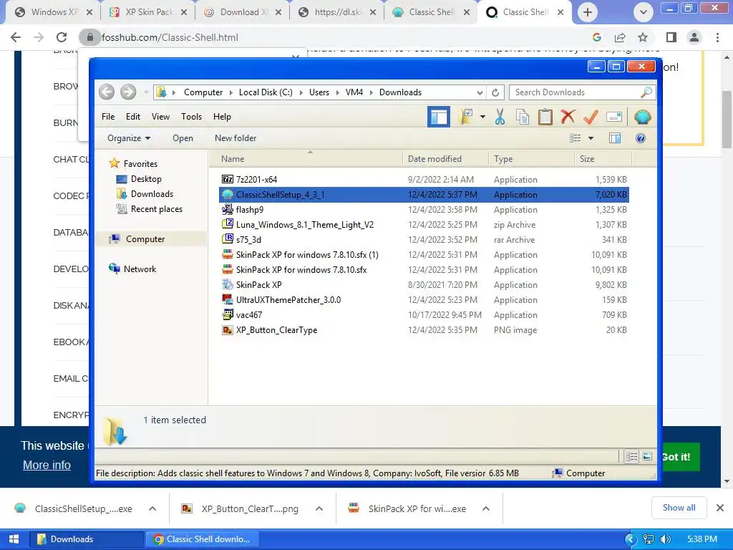Select Luna_Windows_8.1_Theme_Light_V2 zip file

coord(424,224)
